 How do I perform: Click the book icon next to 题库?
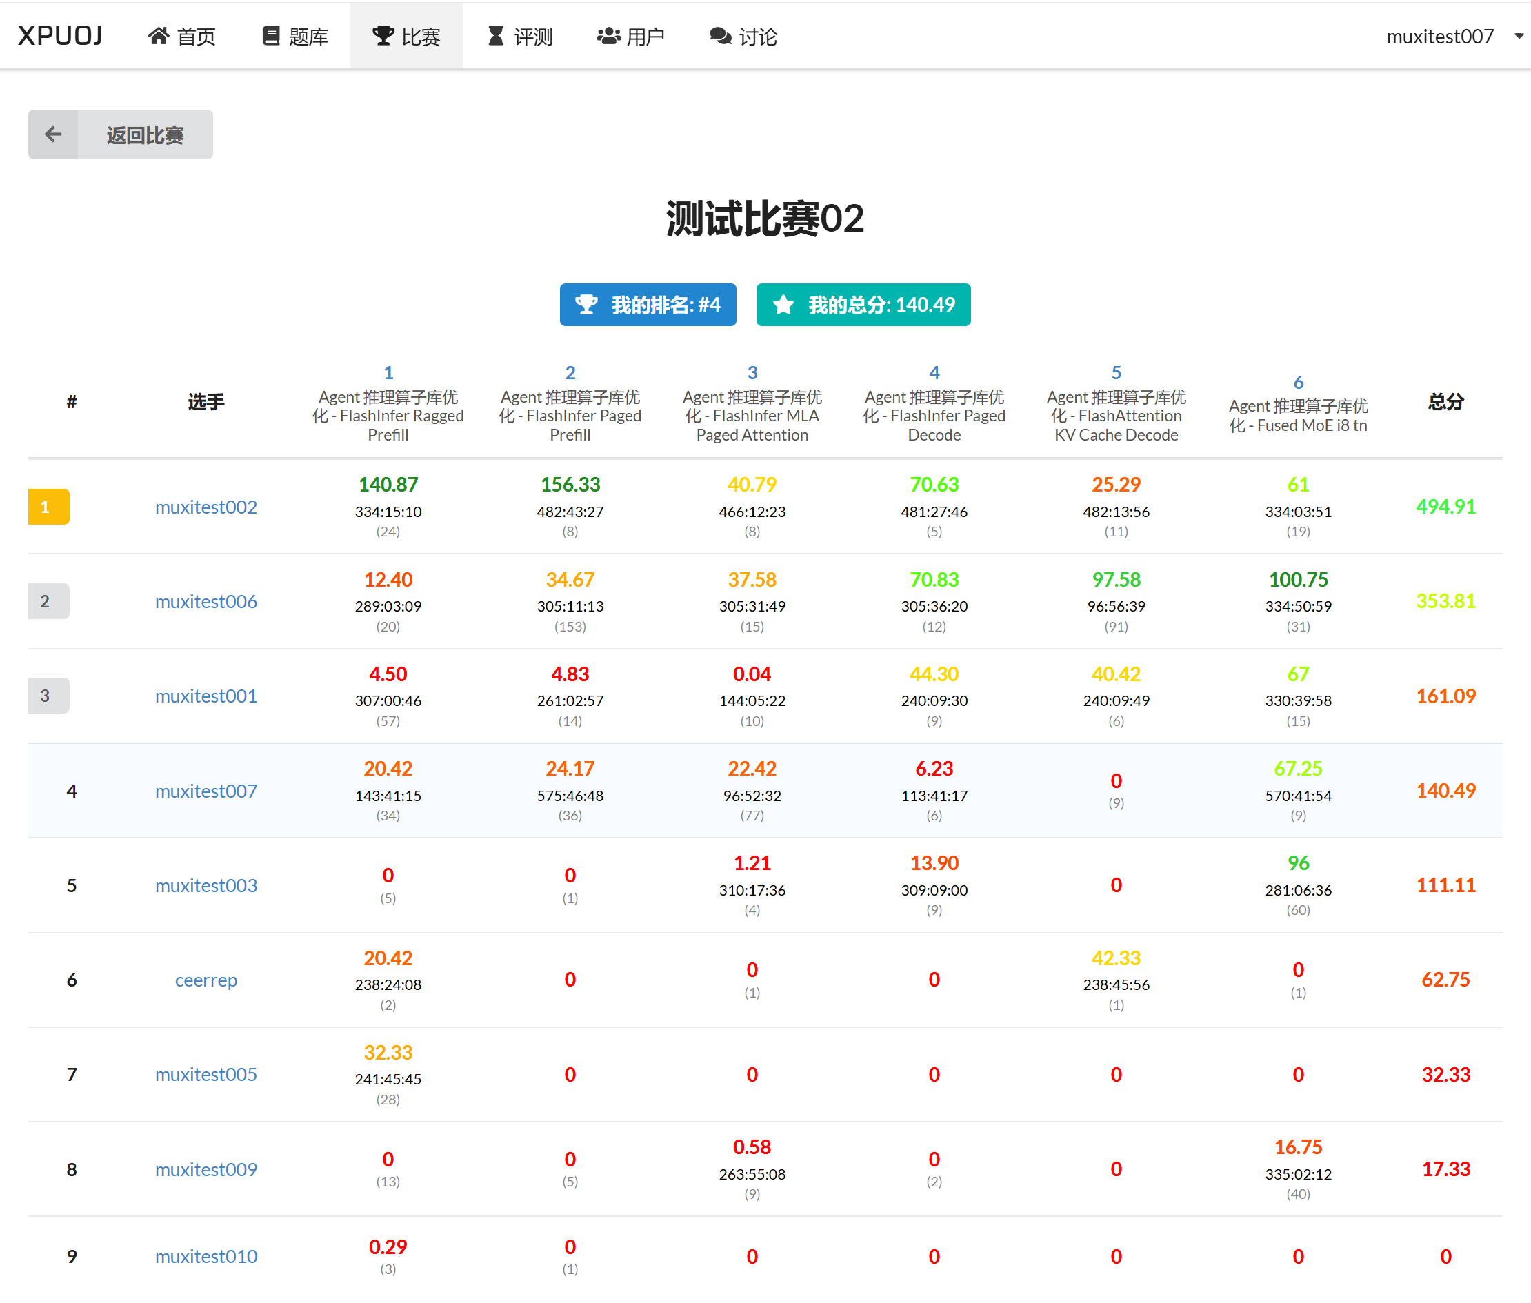pyautogui.click(x=271, y=35)
